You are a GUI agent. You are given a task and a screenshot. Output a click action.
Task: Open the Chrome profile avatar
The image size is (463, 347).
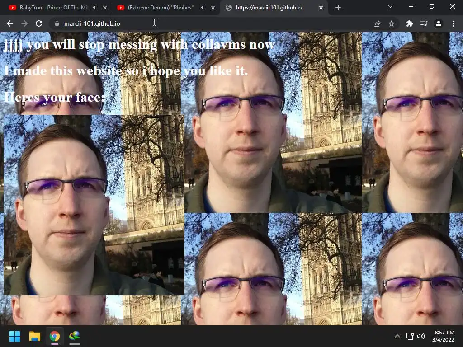[x=439, y=23]
